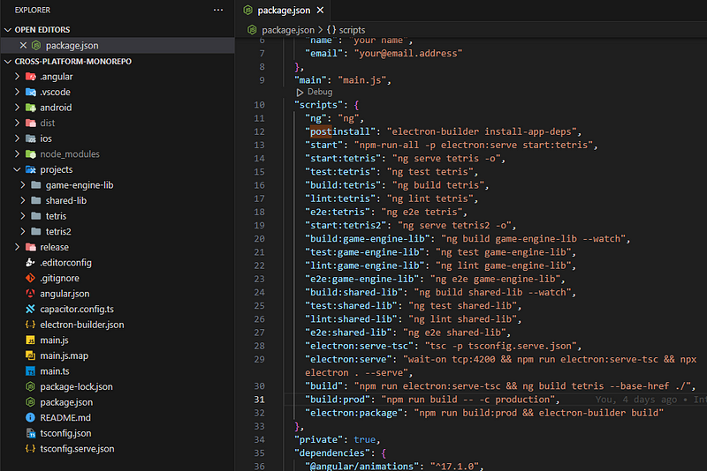Viewport: 707px width, 471px height.
Task: Click the "build:prod" script key
Action: point(338,400)
